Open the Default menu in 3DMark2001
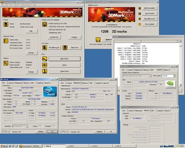 [x=16, y=5]
